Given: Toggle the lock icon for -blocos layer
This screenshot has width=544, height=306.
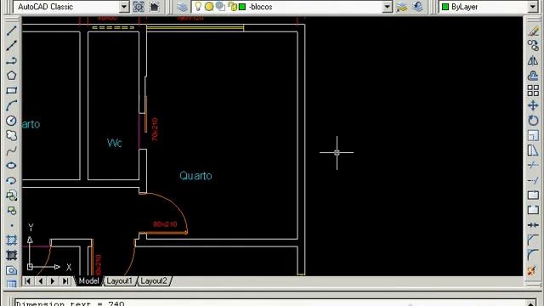Looking at the screenshot, I should coord(233,7).
